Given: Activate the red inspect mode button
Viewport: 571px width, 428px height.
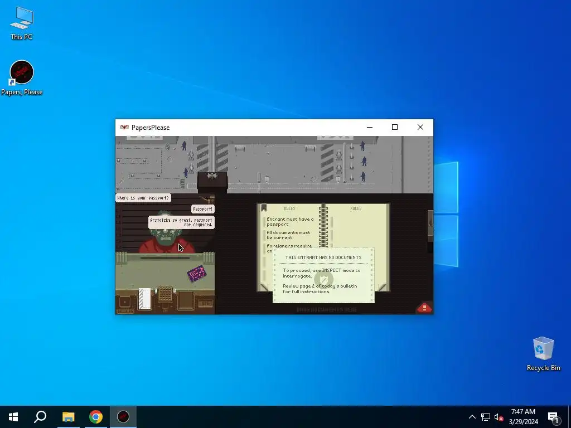Looking at the screenshot, I should [x=424, y=308].
